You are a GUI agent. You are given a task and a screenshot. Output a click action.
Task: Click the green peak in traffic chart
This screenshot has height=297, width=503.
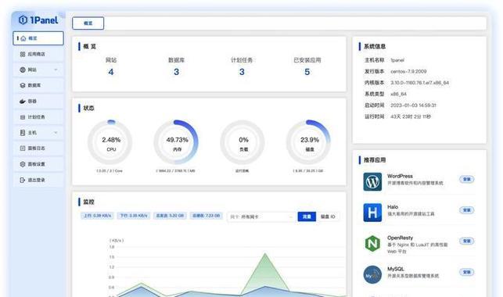click(x=265, y=254)
